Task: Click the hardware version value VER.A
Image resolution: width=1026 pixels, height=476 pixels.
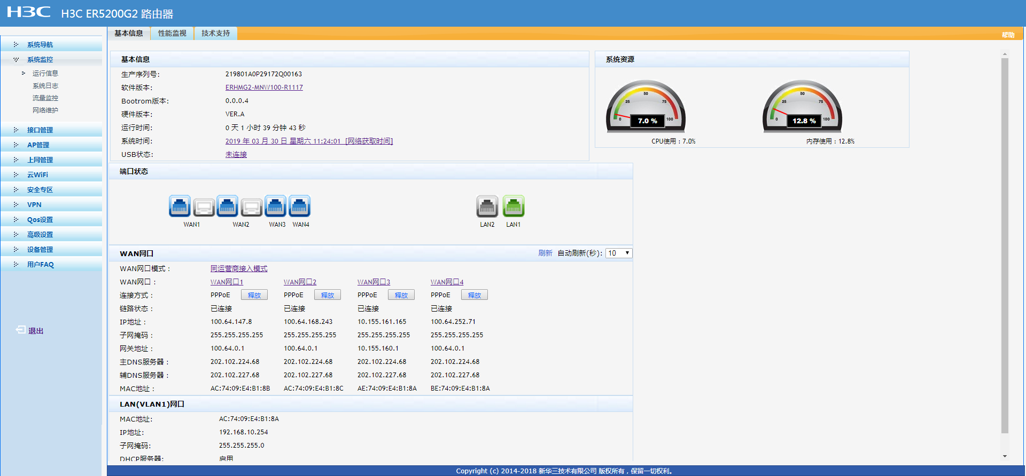Action: [x=235, y=114]
